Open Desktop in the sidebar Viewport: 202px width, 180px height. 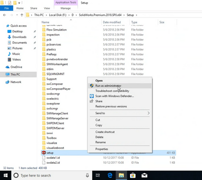pos(18,31)
